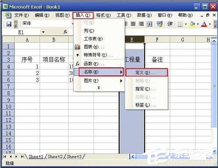Click the merge and center icon
This screenshot has height=168, width=218.
pos(149,24)
